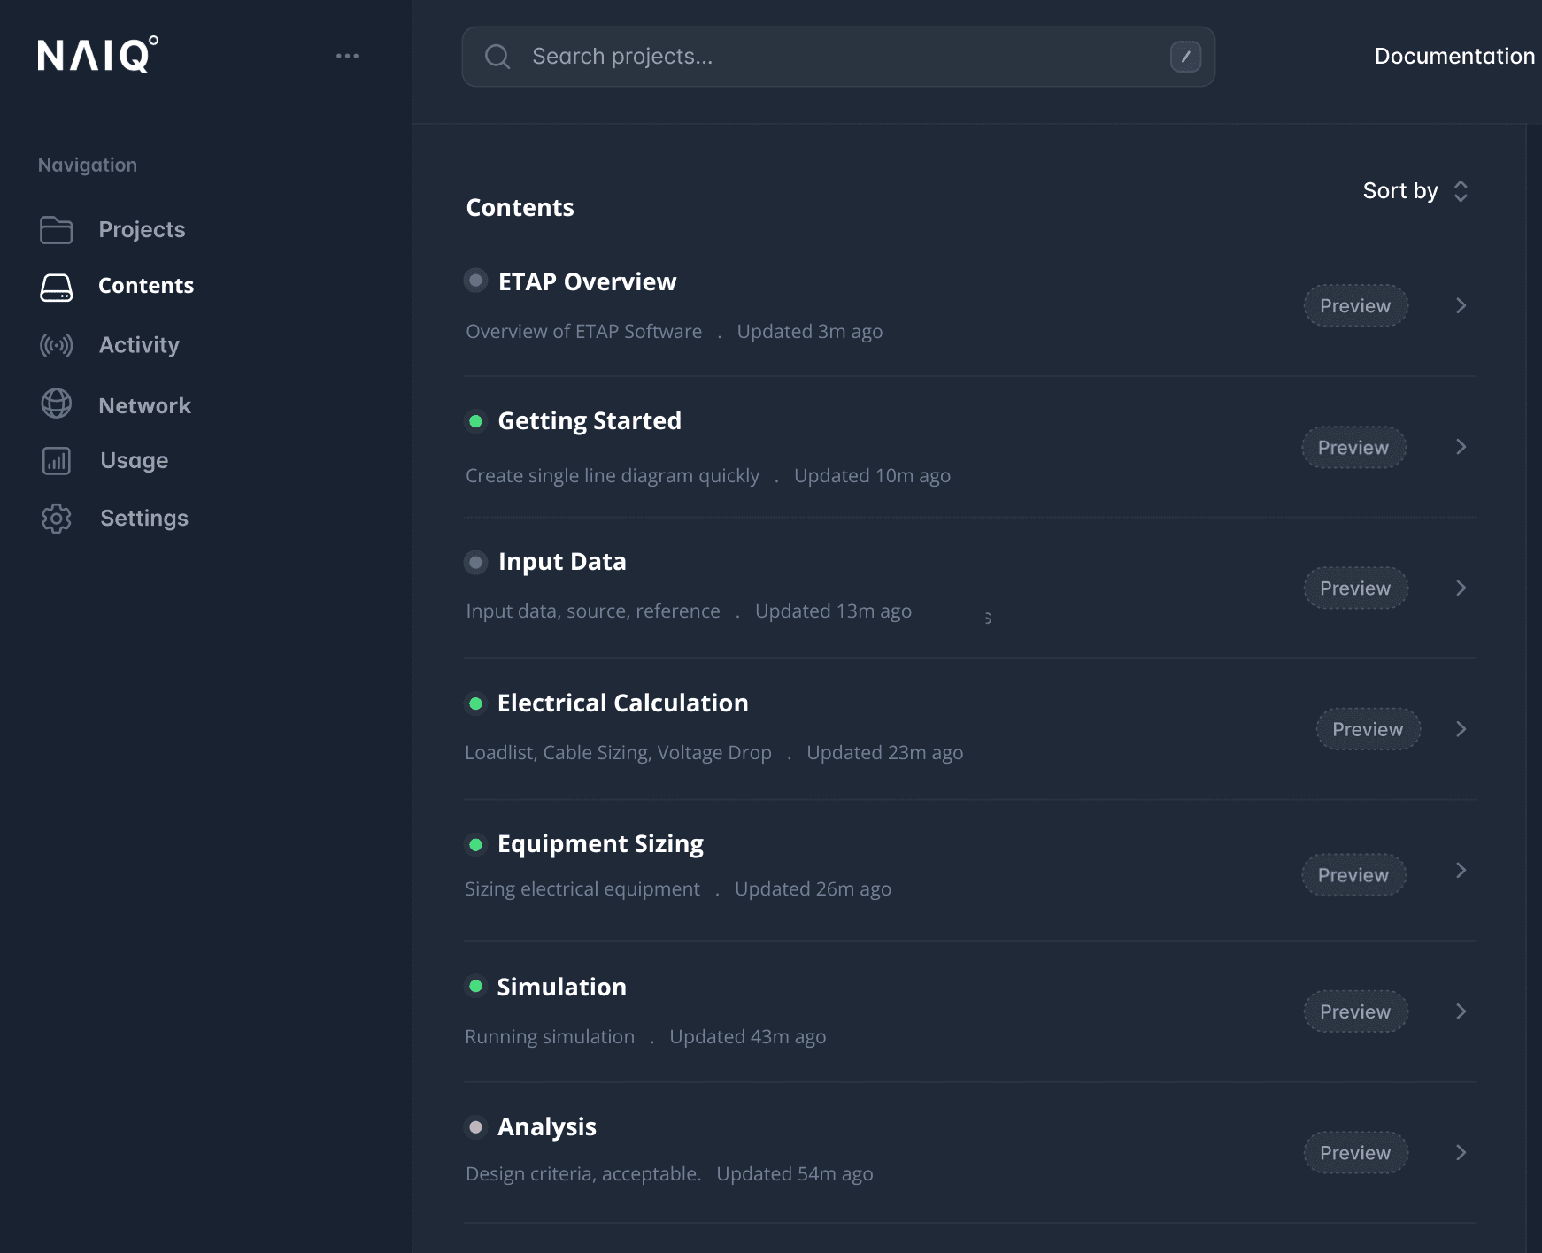The width and height of the screenshot is (1542, 1253).
Task: Open the Settings gear icon
Action: coord(56,519)
